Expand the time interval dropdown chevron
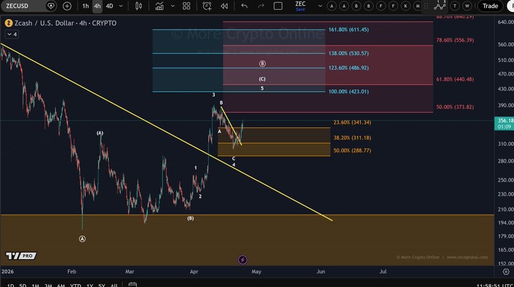 click(x=121, y=6)
